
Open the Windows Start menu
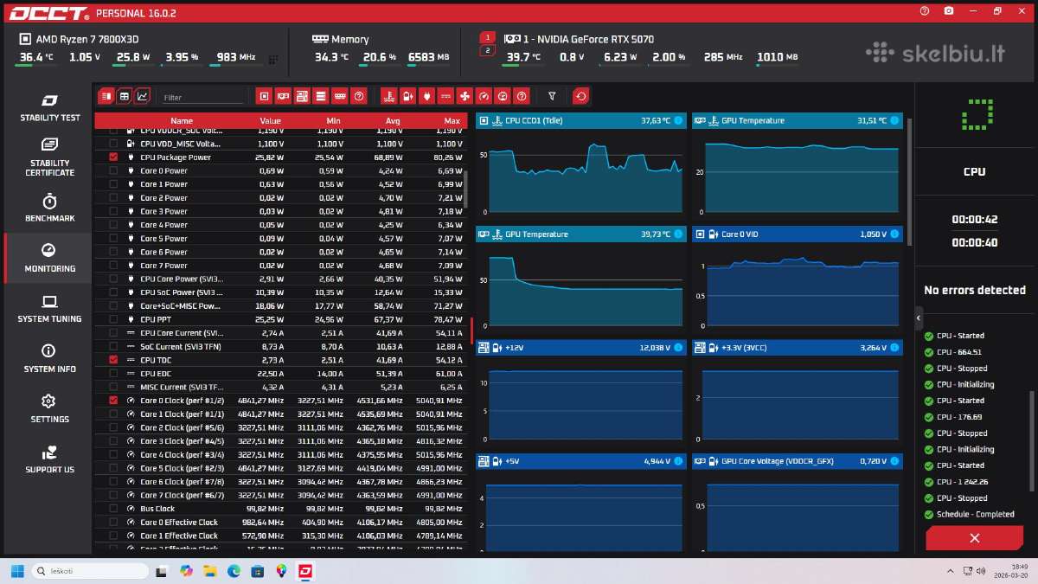(x=17, y=571)
